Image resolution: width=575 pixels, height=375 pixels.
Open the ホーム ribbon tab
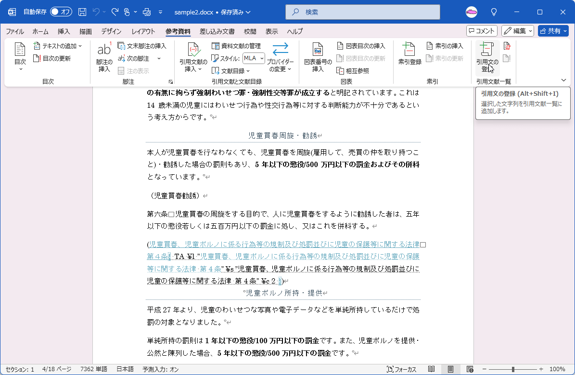point(40,31)
